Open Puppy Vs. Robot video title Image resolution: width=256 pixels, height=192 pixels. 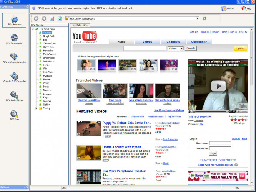click(127, 123)
